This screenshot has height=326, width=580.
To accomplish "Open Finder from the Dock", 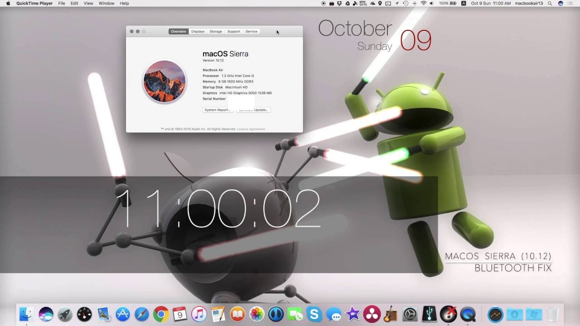I will tap(27, 314).
